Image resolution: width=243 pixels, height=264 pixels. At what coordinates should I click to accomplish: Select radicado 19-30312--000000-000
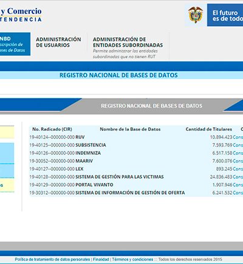(x=52, y=193)
